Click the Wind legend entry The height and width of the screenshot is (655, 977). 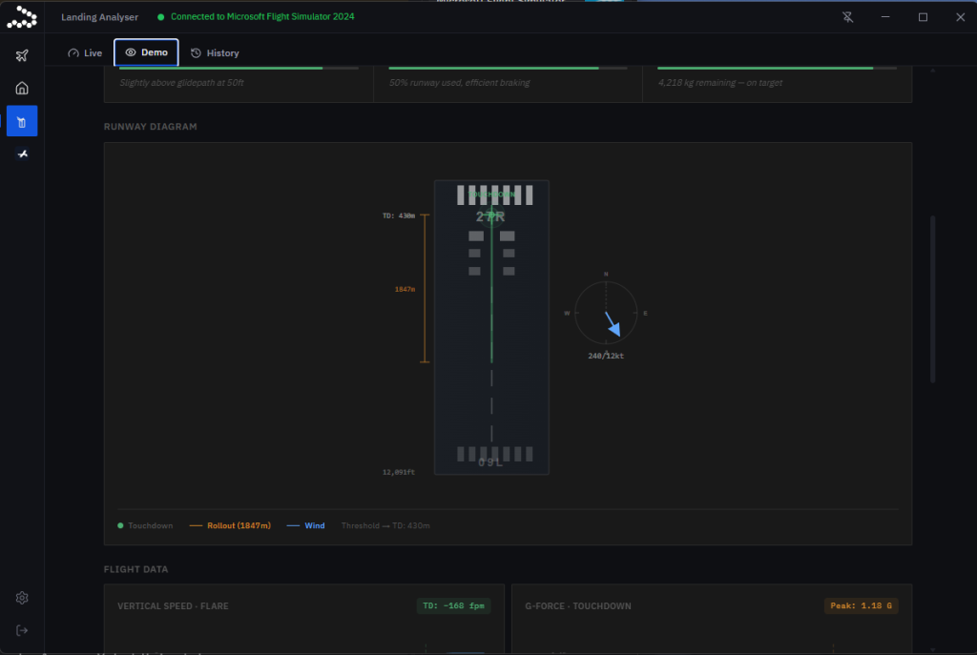click(x=306, y=525)
